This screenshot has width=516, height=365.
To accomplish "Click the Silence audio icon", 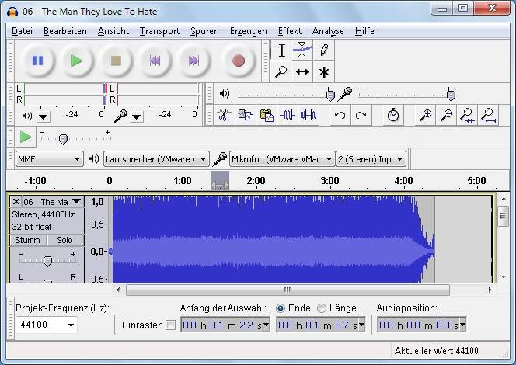I will 309,116.
